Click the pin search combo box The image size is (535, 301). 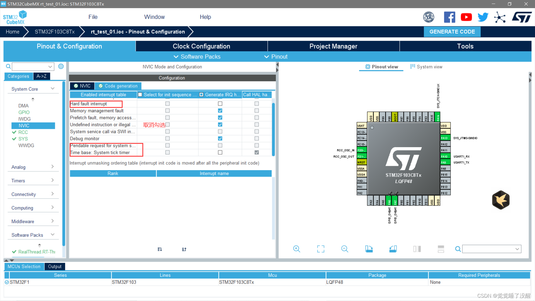pos(492,249)
